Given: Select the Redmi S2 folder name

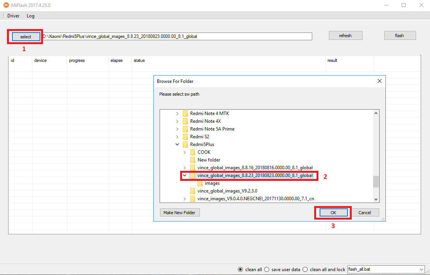Looking at the screenshot, I should coord(200,137).
